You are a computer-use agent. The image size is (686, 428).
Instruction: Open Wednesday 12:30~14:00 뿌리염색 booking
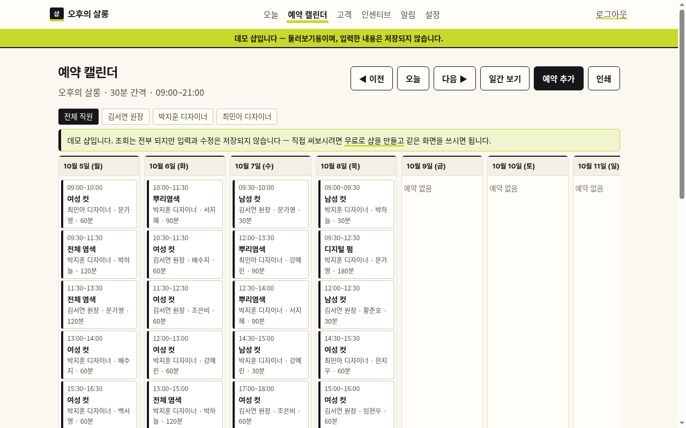click(271, 304)
